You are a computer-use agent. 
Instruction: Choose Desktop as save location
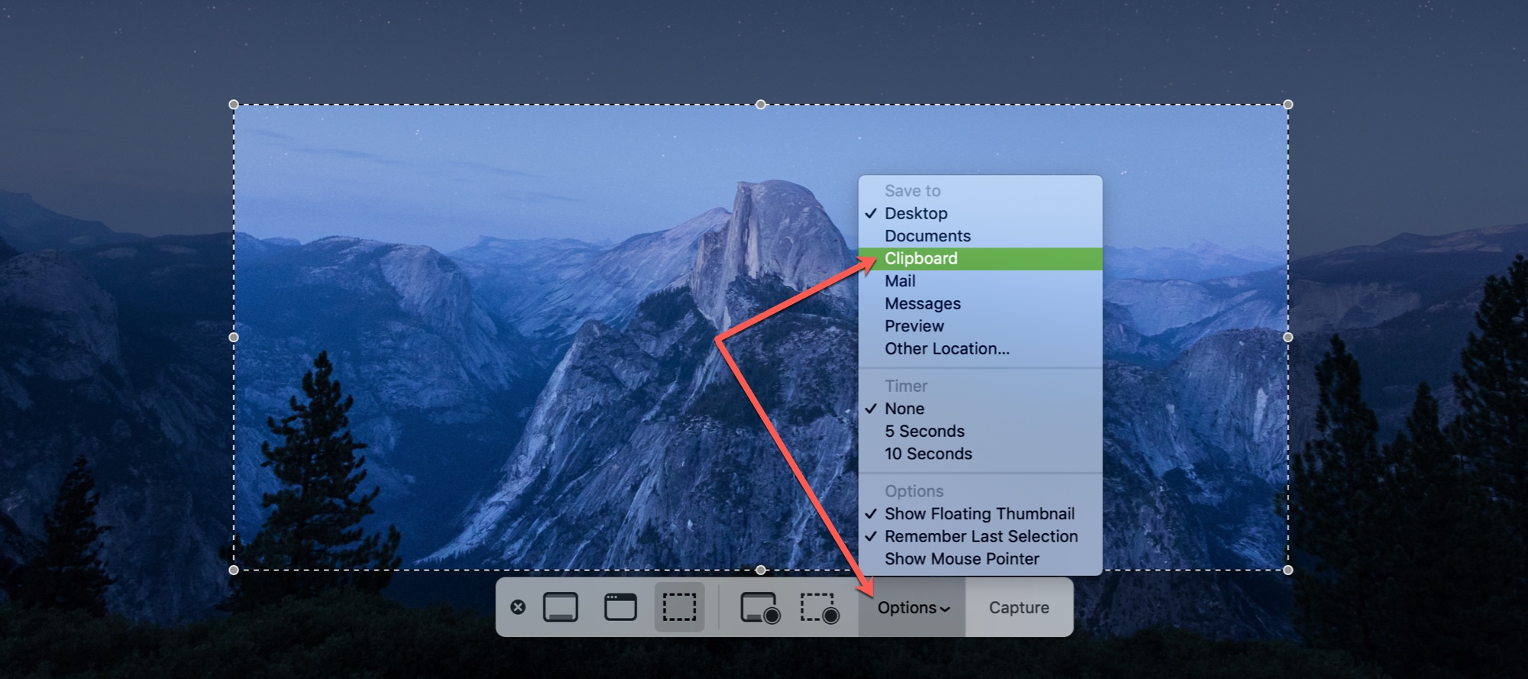980,213
